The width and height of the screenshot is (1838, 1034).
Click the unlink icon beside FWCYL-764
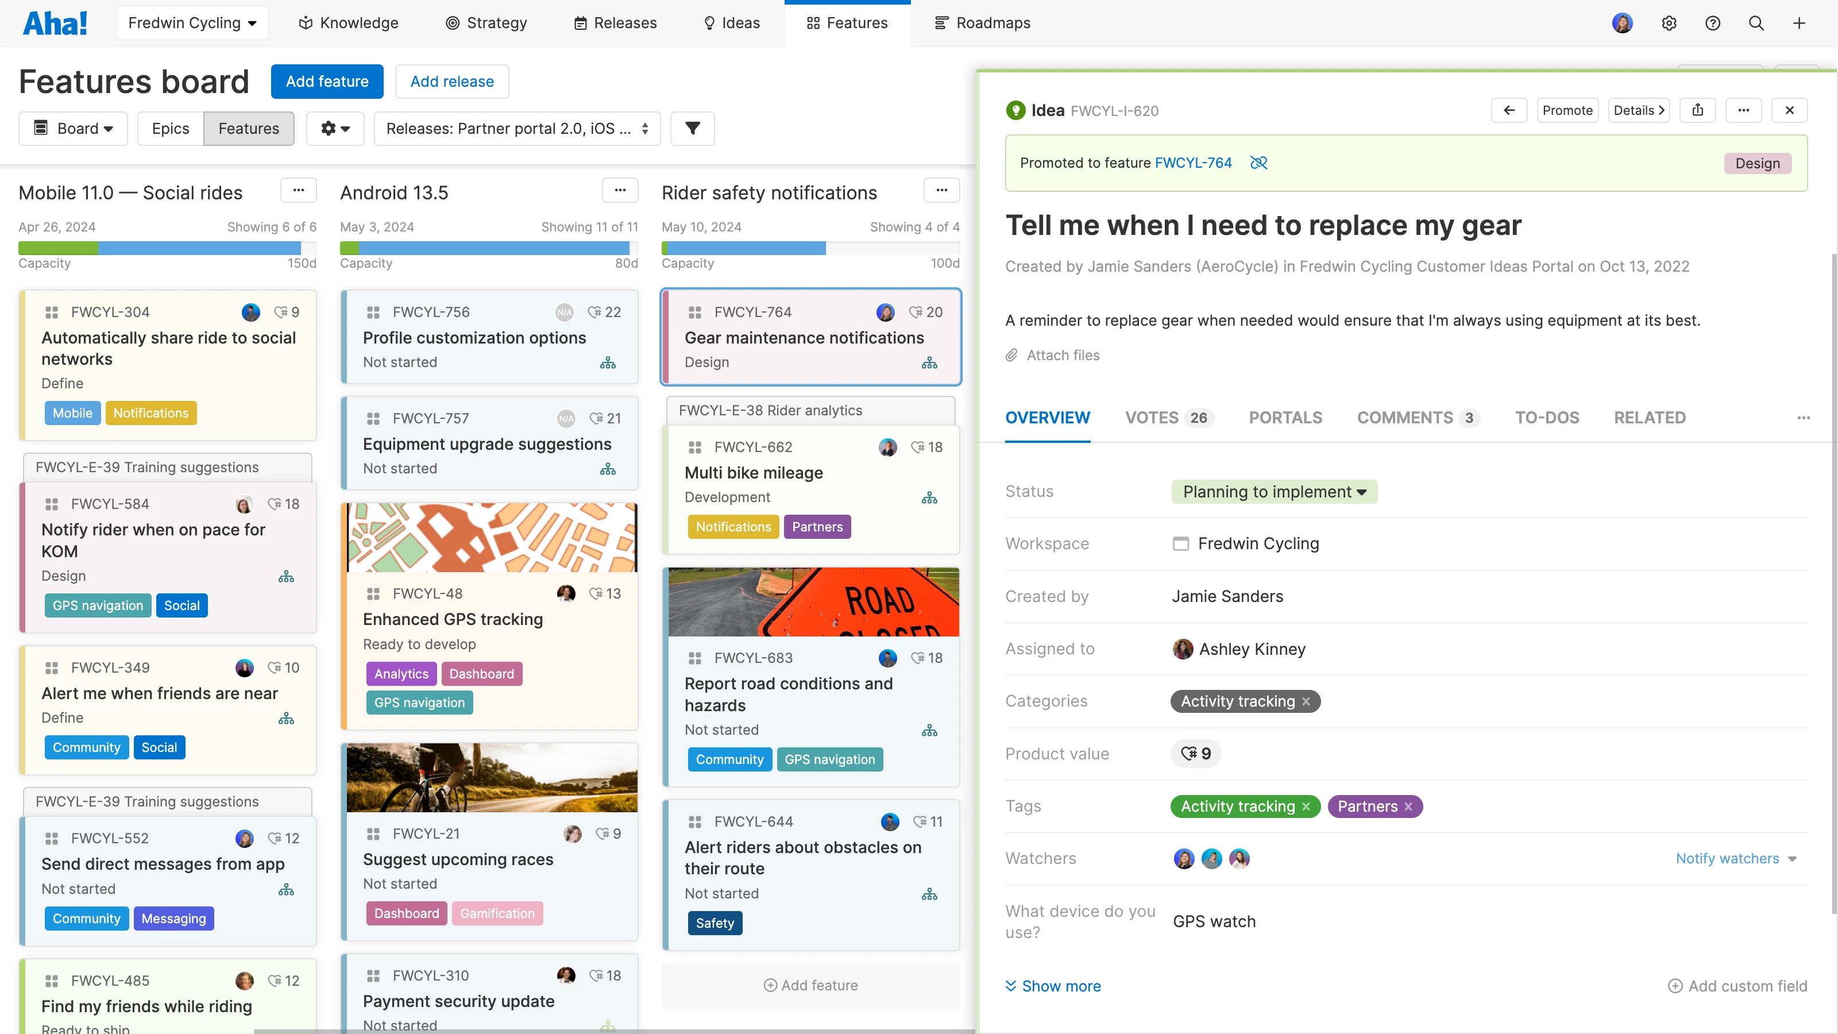point(1258,163)
